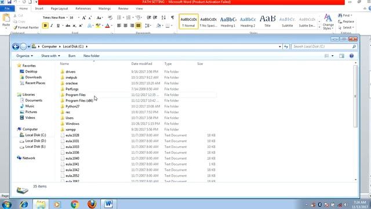Click the Increase Indent icon
The width and height of the screenshot is (371, 209).
[x=155, y=17]
